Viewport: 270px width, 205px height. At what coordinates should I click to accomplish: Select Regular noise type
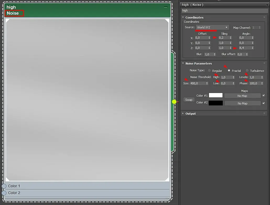tap(209, 71)
